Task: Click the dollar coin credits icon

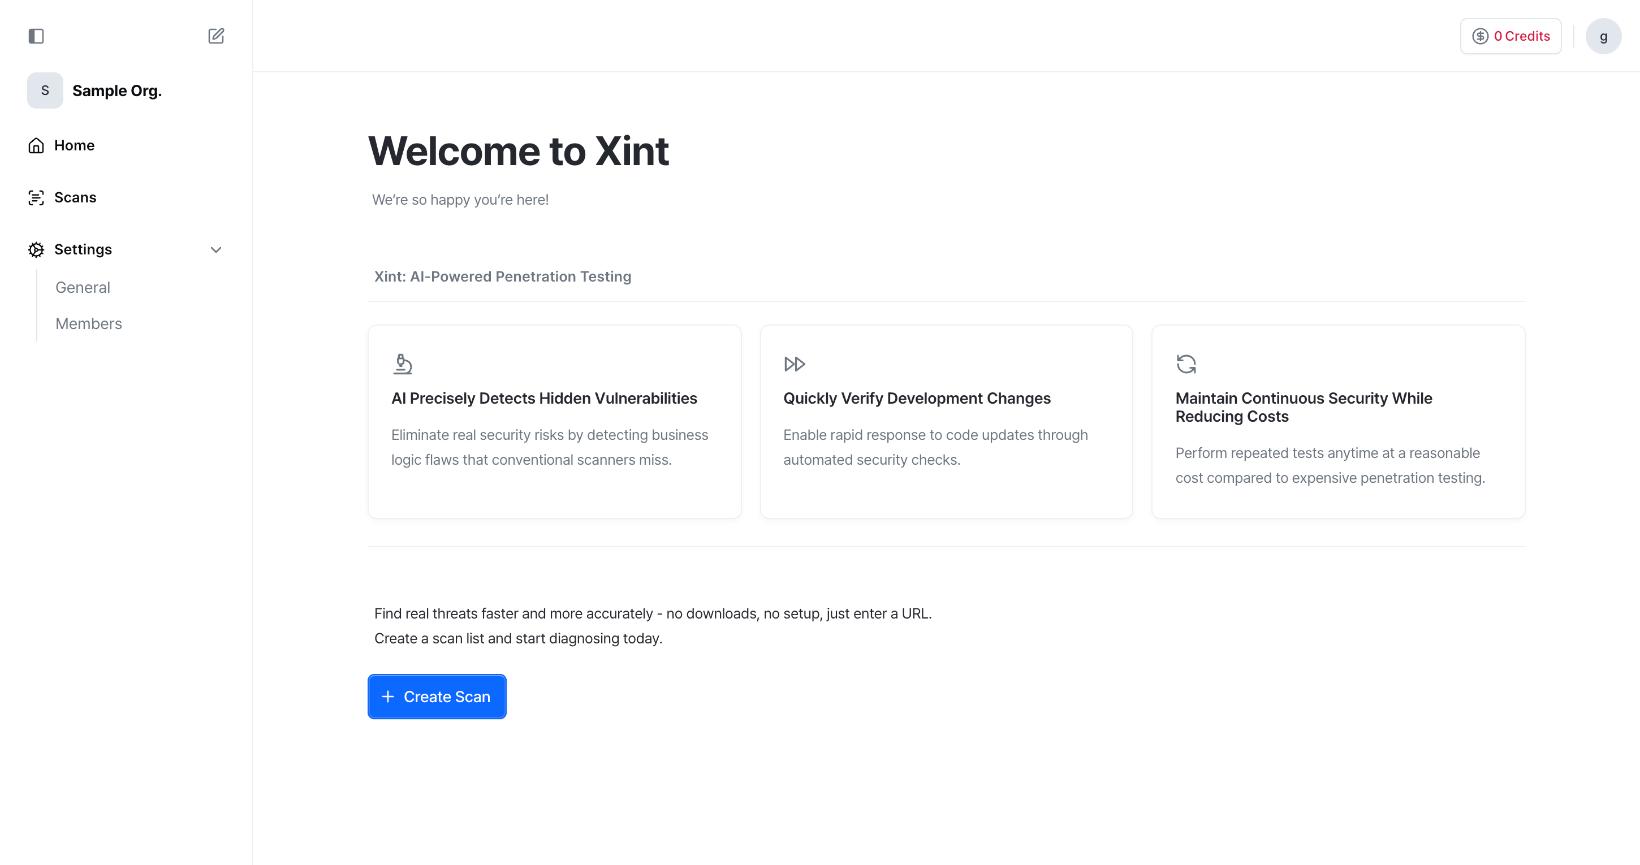Action: [x=1480, y=36]
